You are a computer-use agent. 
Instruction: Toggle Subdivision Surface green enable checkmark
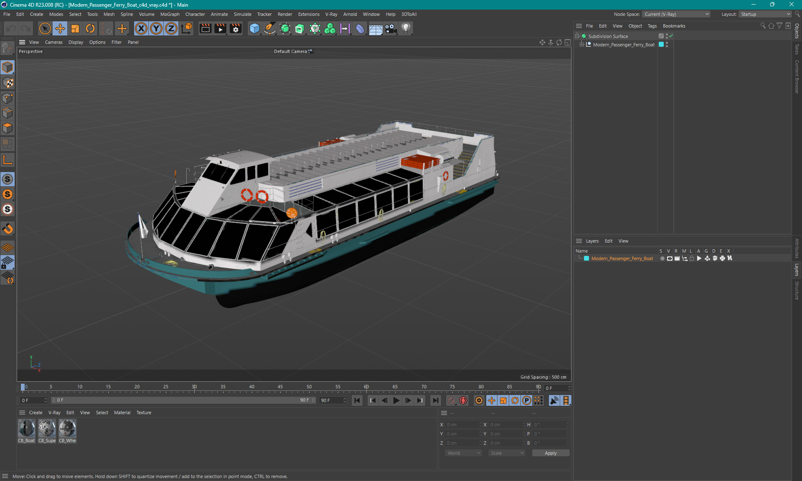671,36
